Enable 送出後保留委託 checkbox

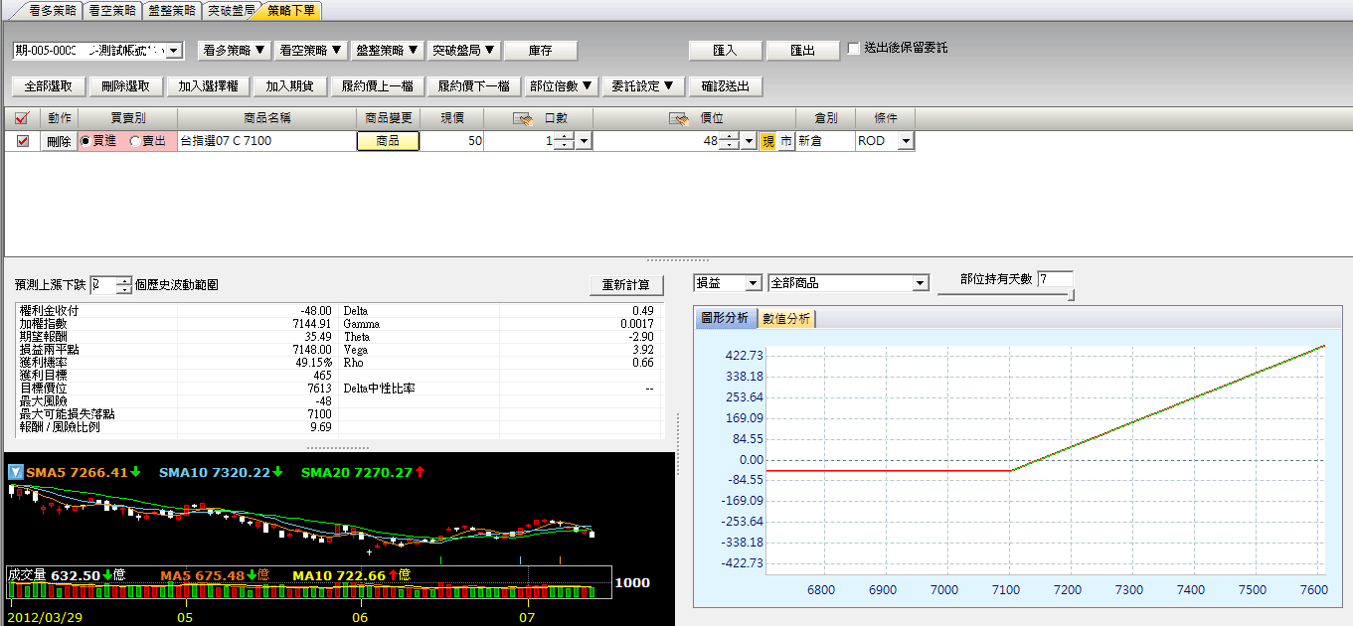pyautogui.click(x=854, y=48)
